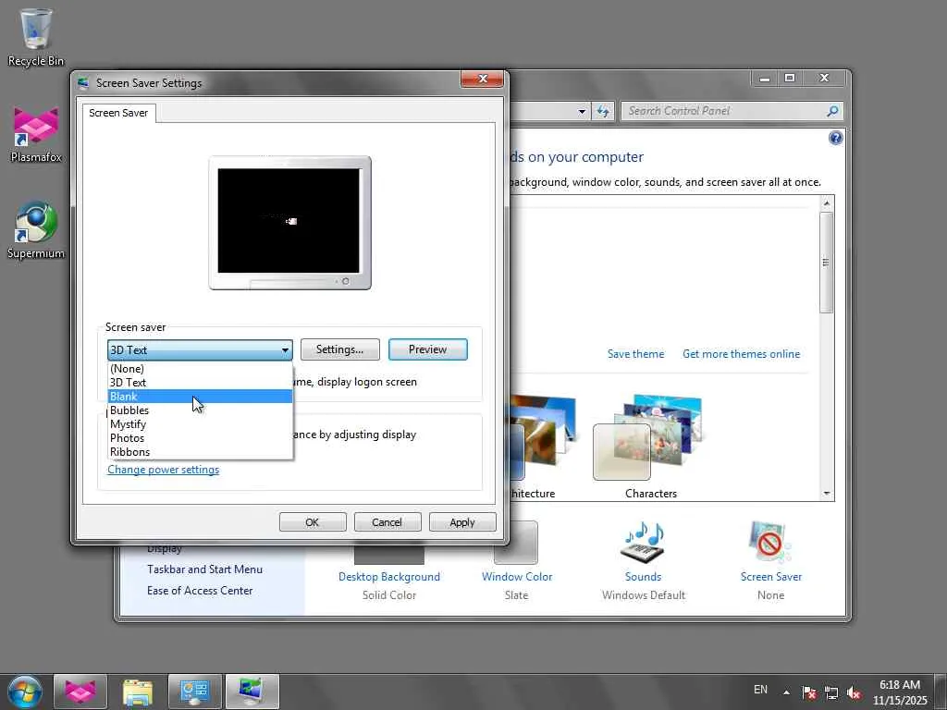Viewport: 947px width, 710px height.
Task: Click the network tray icon
Action: click(x=831, y=692)
